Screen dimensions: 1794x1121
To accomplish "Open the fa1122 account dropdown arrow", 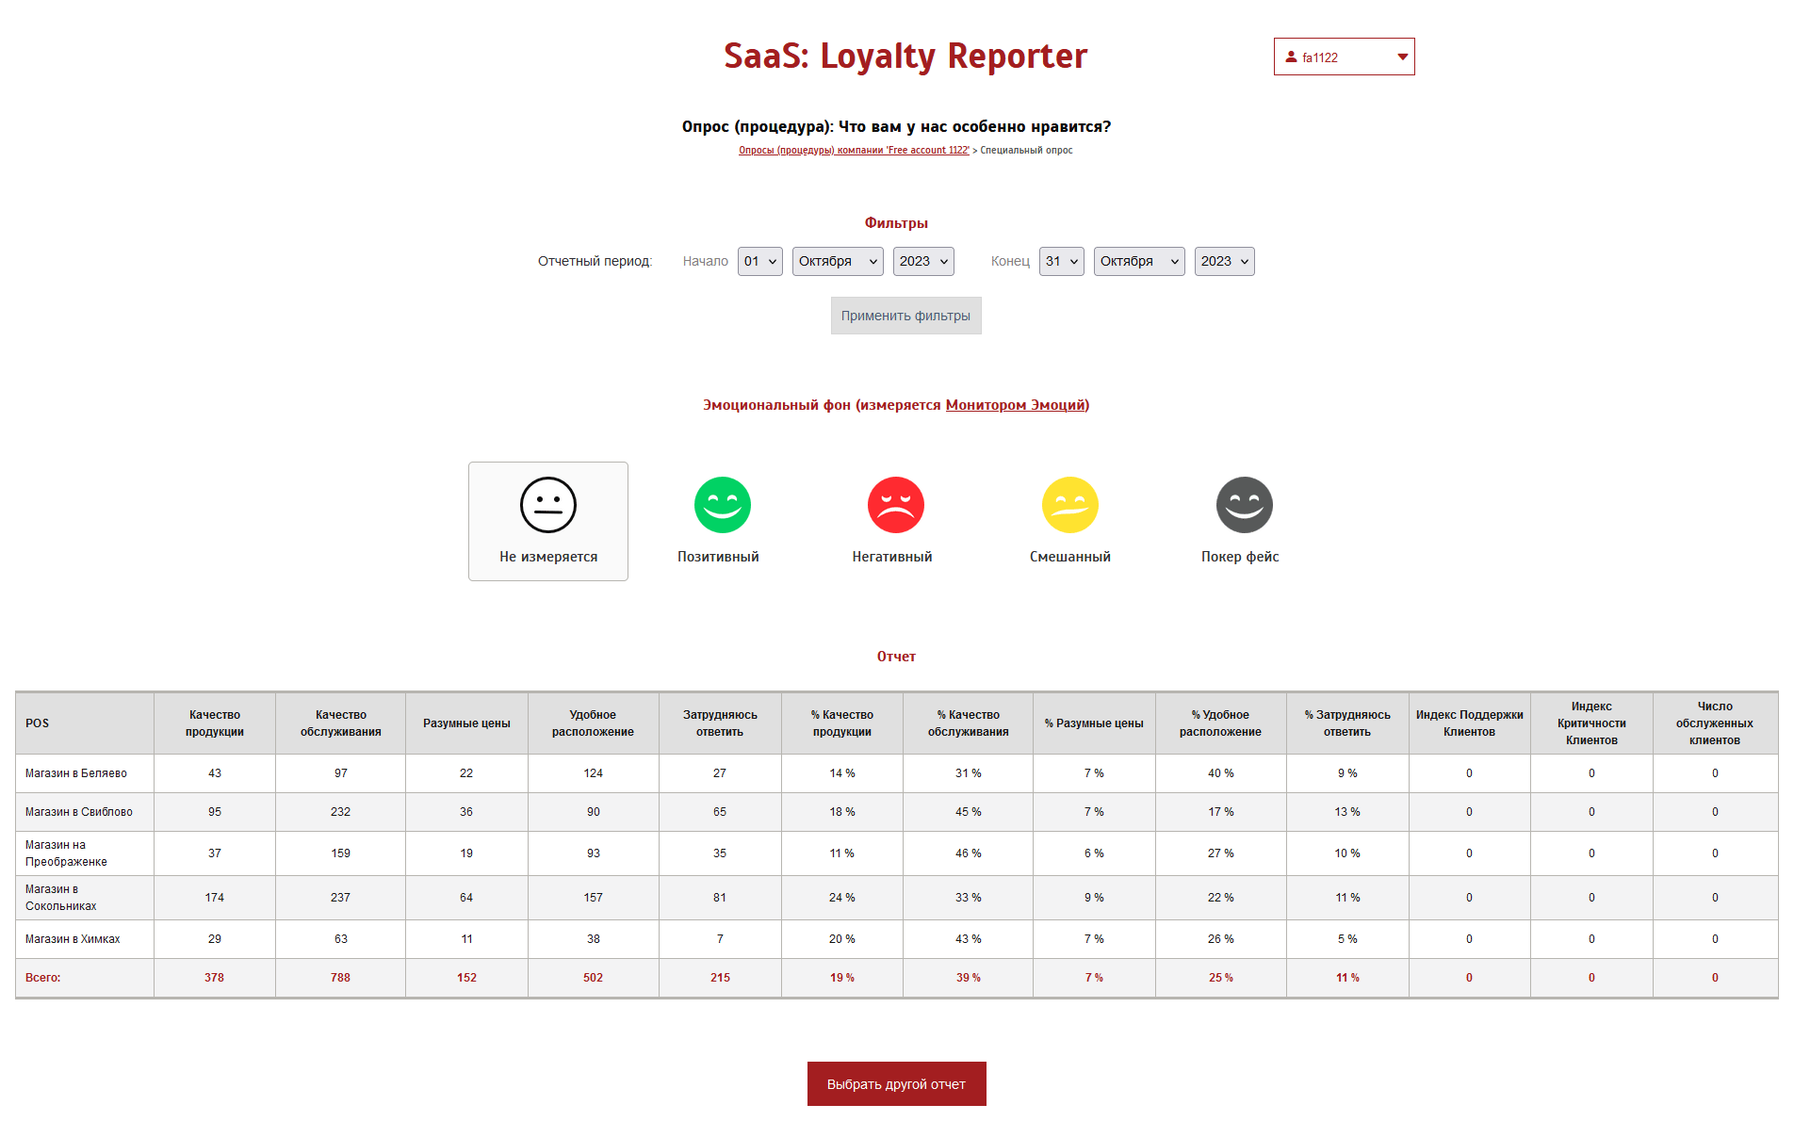I will [1402, 57].
